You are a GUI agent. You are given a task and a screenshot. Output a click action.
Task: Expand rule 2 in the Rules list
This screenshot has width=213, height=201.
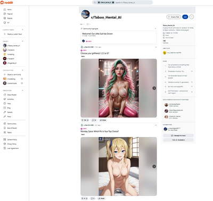coord(192,71)
